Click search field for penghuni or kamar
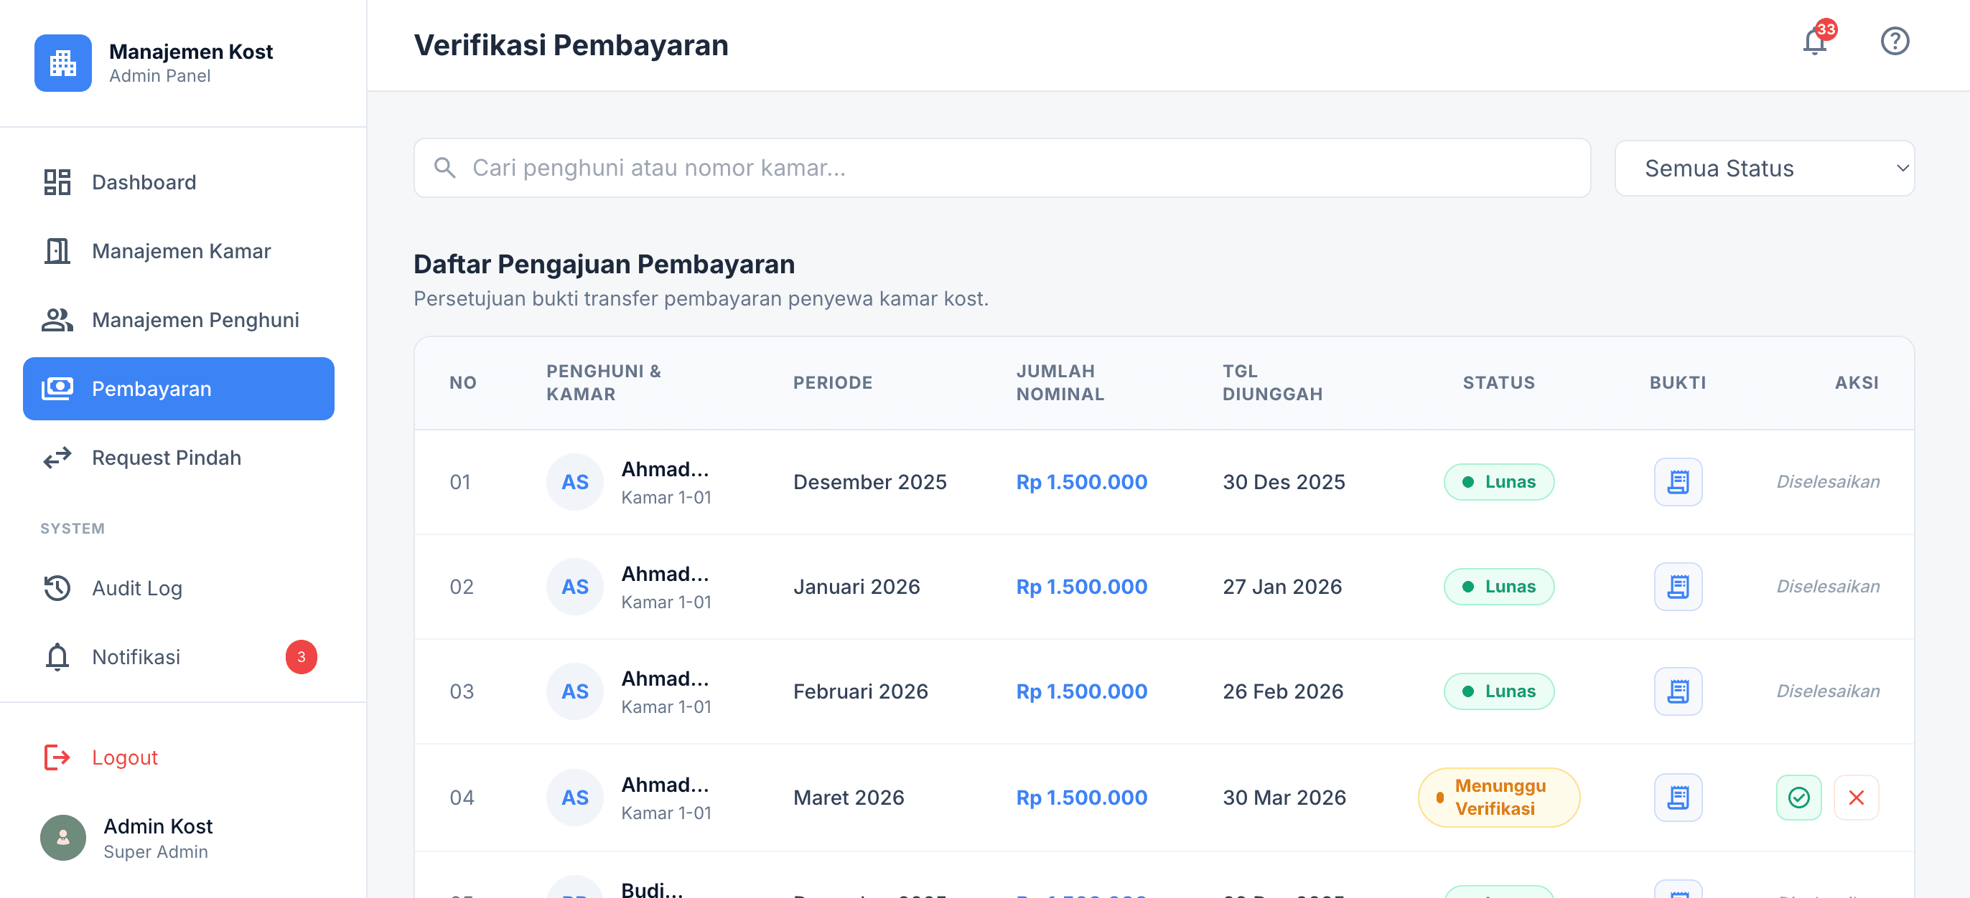The image size is (1970, 898). point(1002,168)
